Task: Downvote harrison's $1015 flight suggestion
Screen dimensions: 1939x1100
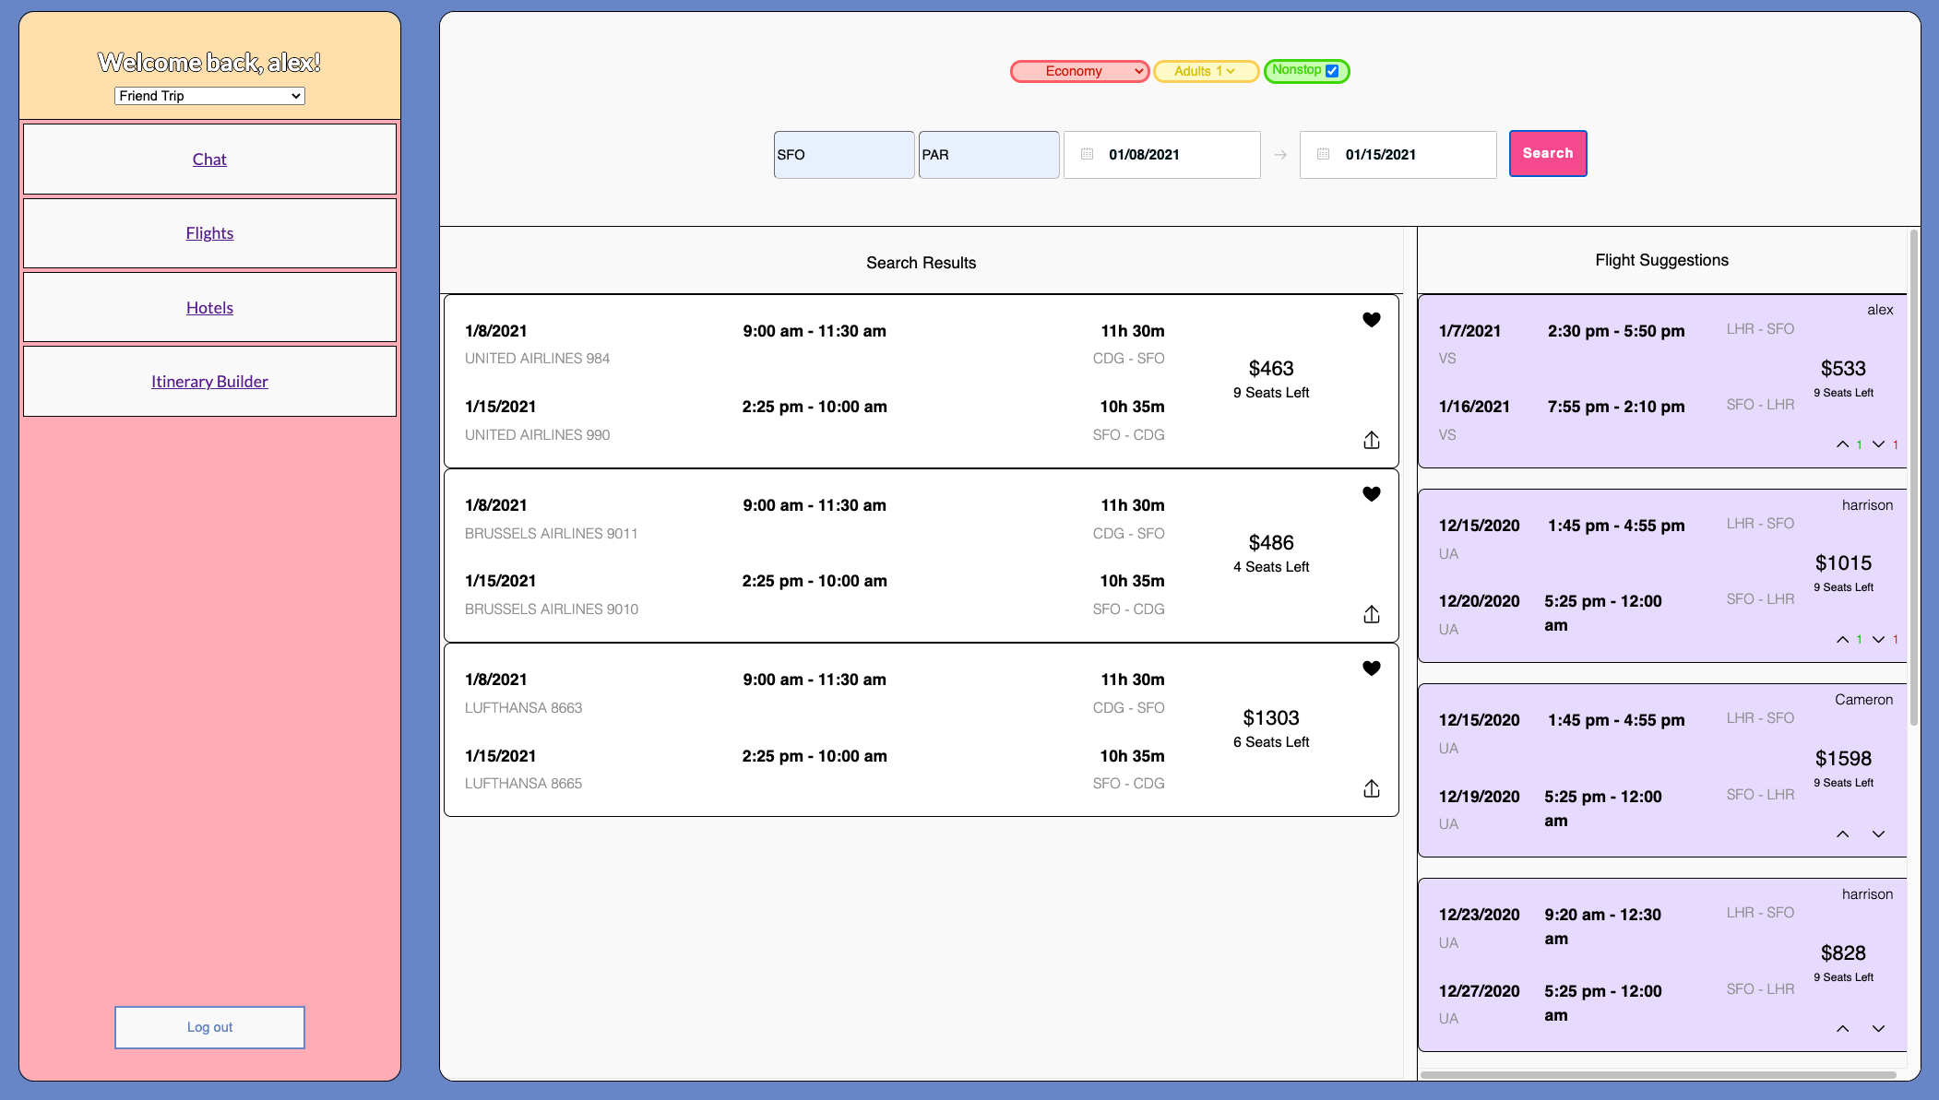Action: [1878, 639]
